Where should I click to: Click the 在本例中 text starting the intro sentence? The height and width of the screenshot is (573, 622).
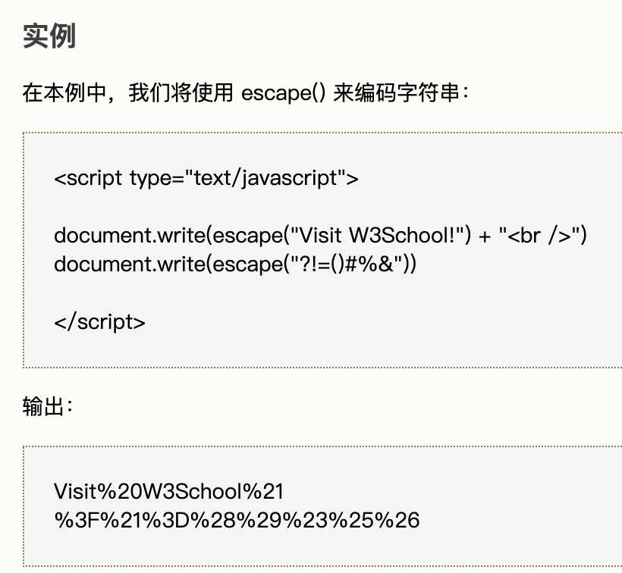pos(64,92)
